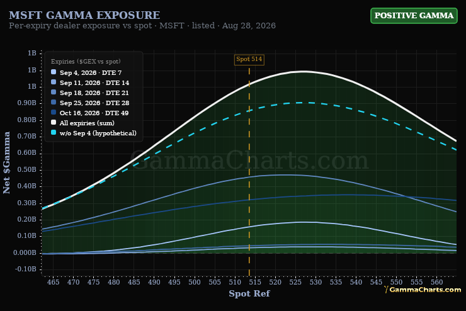Click the Oct 16 dark blue legend swatch
This screenshot has width=466, height=311.
pos(54,112)
